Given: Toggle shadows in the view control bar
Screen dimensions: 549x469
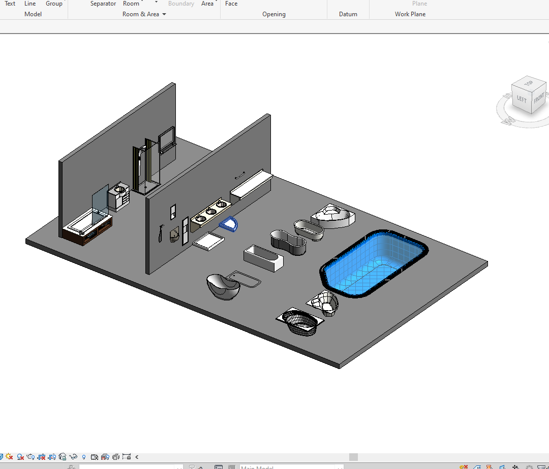Looking at the screenshot, I should pyautogui.click(x=20, y=457).
